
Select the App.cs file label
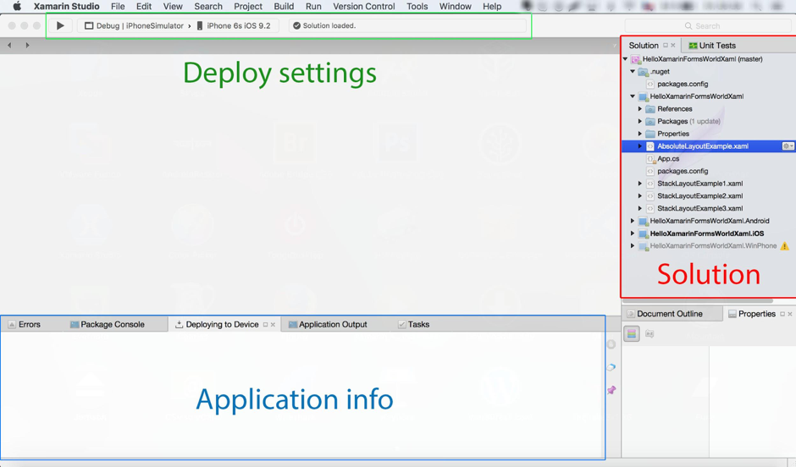coord(668,159)
